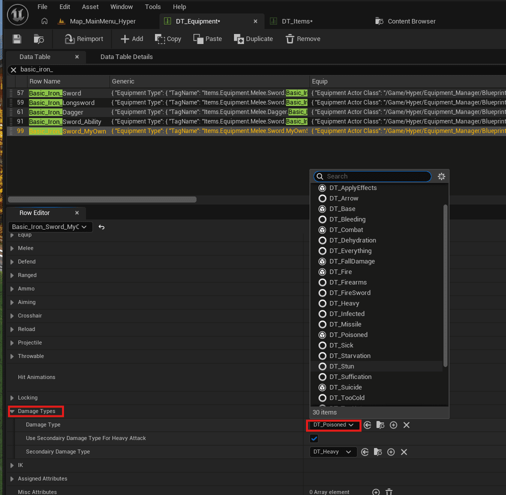Image resolution: width=506 pixels, height=495 pixels.
Task: Click the Browse to asset toolbar icon
Action: click(x=38, y=38)
